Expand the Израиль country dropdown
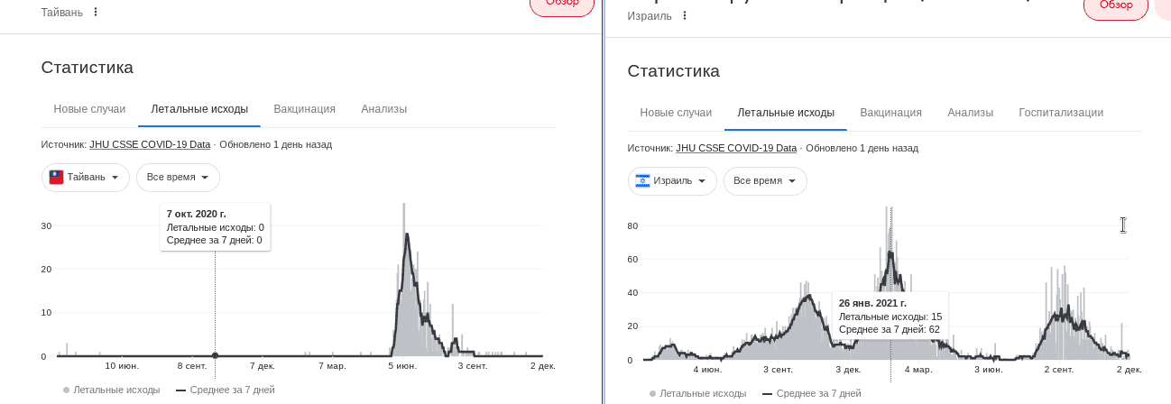The height and width of the screenshot is (404, 1171). tap(673, 181)
